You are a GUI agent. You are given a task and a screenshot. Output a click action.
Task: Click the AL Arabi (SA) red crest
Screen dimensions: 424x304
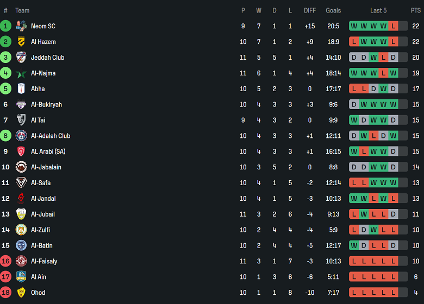tap(21, 151)
